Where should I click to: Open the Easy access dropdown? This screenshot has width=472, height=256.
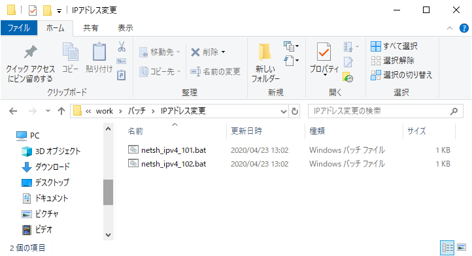click(x=291, y=61)
